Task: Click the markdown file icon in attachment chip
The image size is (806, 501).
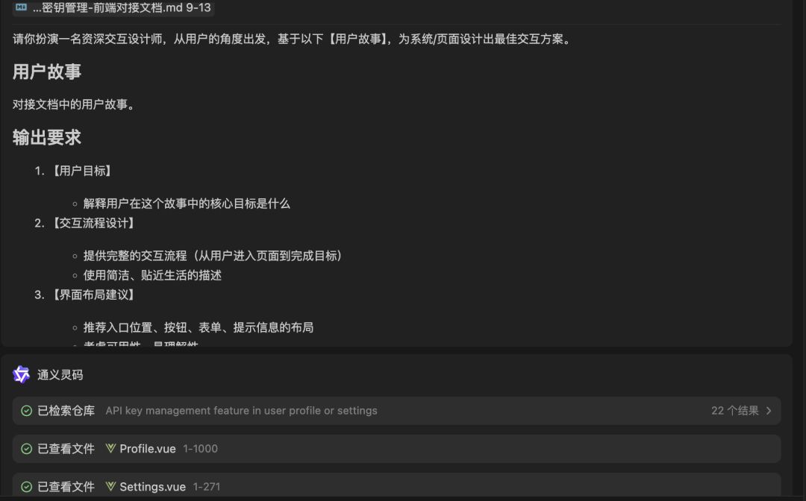Action: pos(21,7)
